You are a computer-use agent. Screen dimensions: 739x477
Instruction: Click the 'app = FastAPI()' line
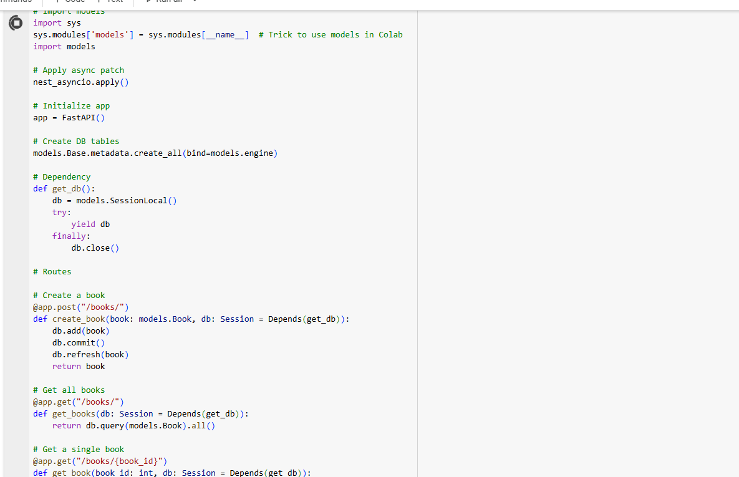point(69,118)
